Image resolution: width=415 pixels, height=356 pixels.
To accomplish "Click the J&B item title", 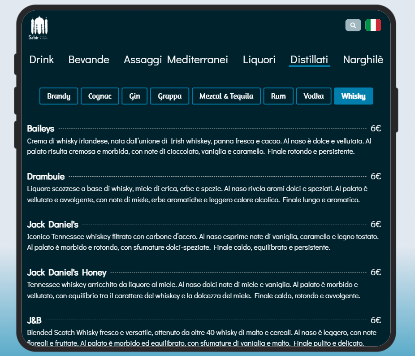I will click(x=34, y=321).
